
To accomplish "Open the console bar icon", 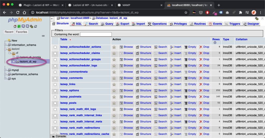I will (53, 136).
